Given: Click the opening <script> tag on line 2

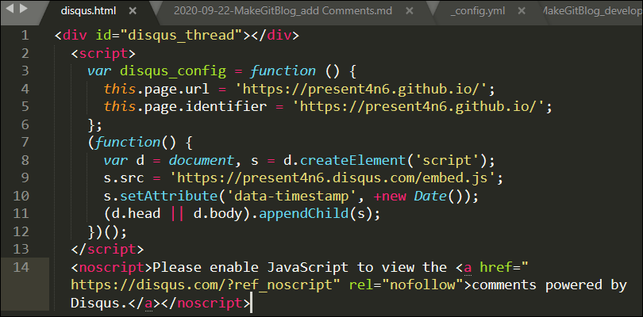Looking at the screenshot, I should tap(103, 53).
